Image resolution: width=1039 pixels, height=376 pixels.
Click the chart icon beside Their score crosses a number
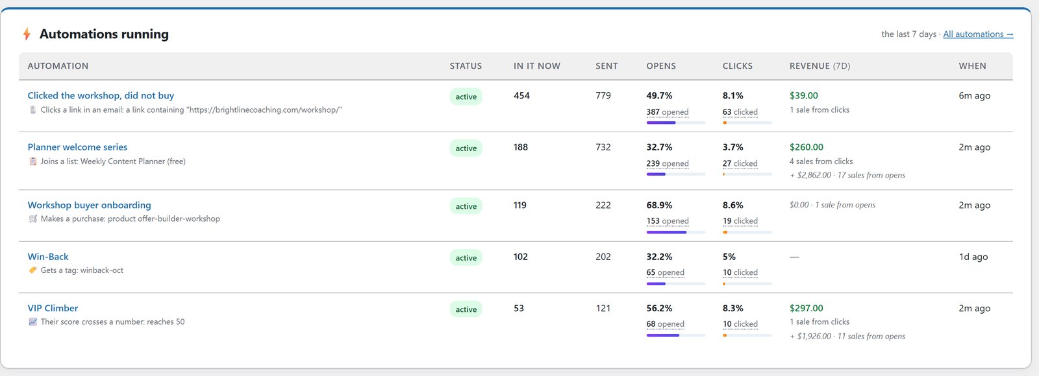(x=33, y=322)
